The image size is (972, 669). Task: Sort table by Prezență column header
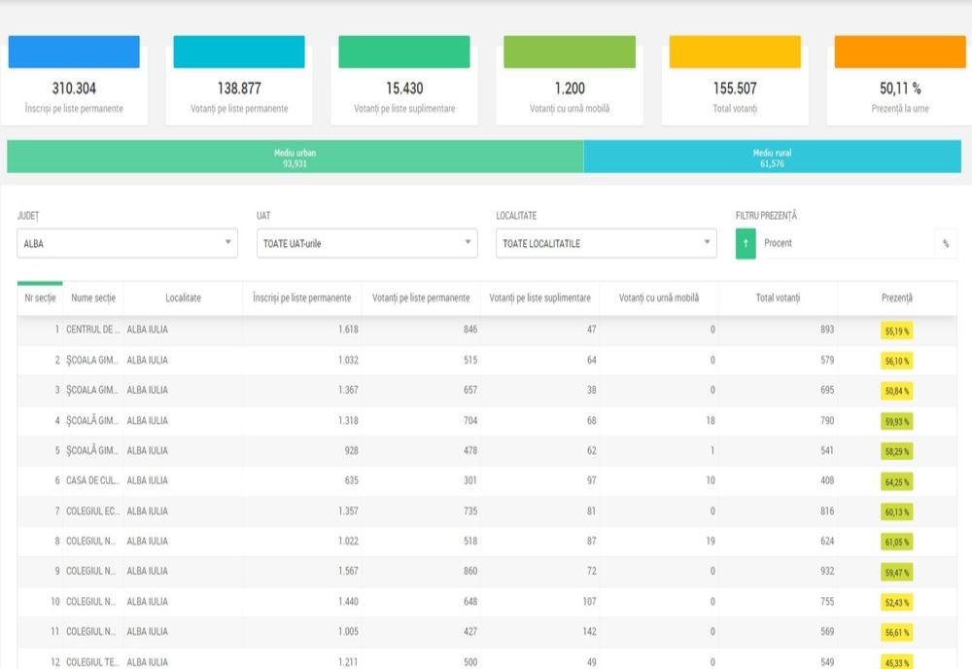point(896,298)
